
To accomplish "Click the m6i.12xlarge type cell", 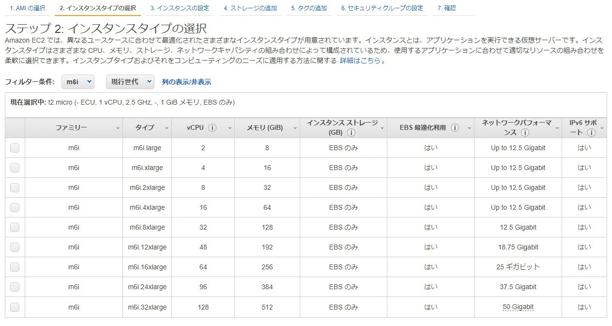I will 147,247.
